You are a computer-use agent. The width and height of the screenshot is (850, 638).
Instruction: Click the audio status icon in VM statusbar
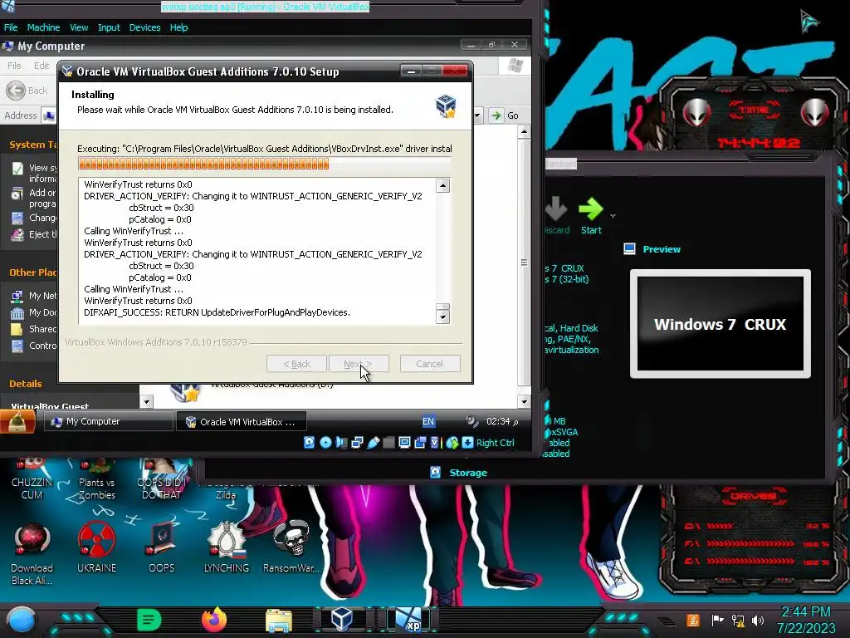pyautogui.click(x=341, y=443)
